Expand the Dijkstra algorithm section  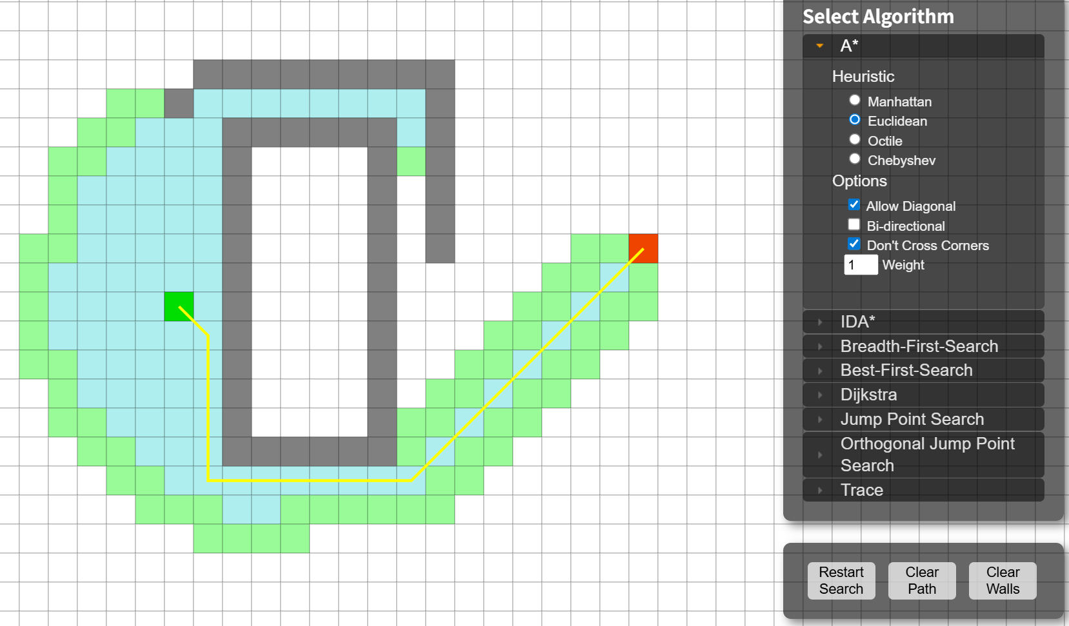pyautogui.click(x=923, y=395)
